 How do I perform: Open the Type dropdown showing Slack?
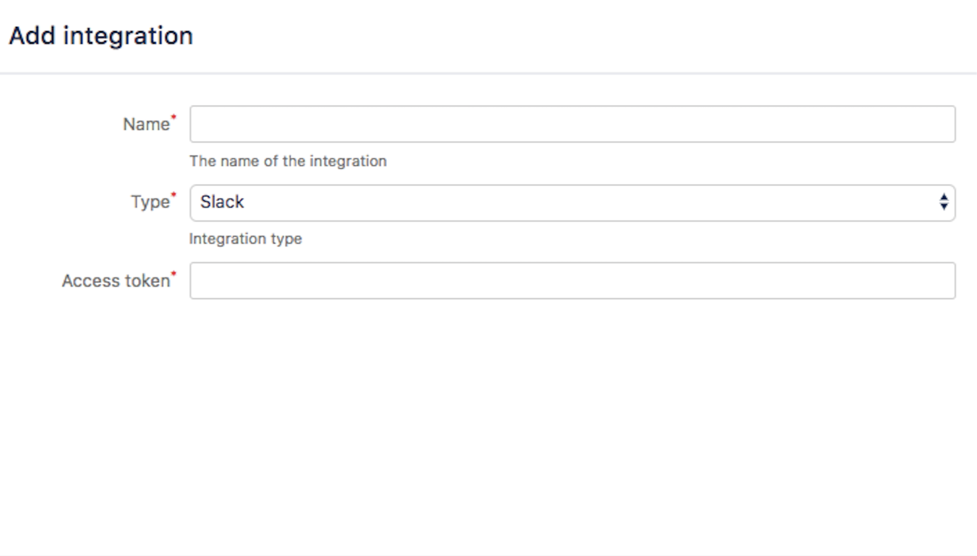[x=572, y=203]
